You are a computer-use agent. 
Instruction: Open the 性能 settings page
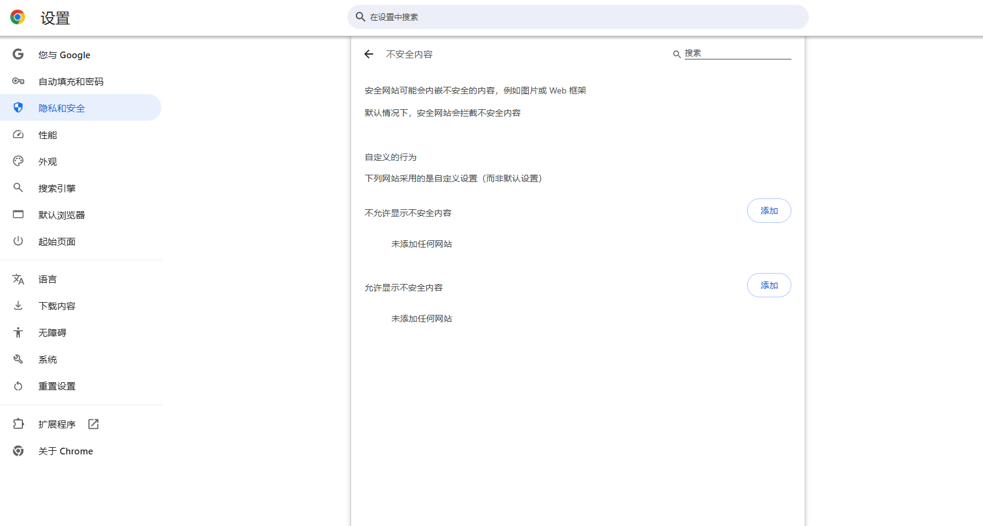tap(81, 135)
